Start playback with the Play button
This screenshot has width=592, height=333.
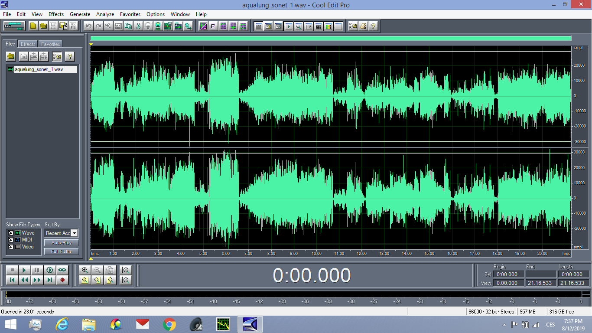click(25, 270)
